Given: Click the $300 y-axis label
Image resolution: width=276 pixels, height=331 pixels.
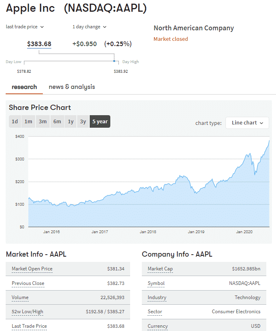Looking at the screenshot, I should (20, 159).
